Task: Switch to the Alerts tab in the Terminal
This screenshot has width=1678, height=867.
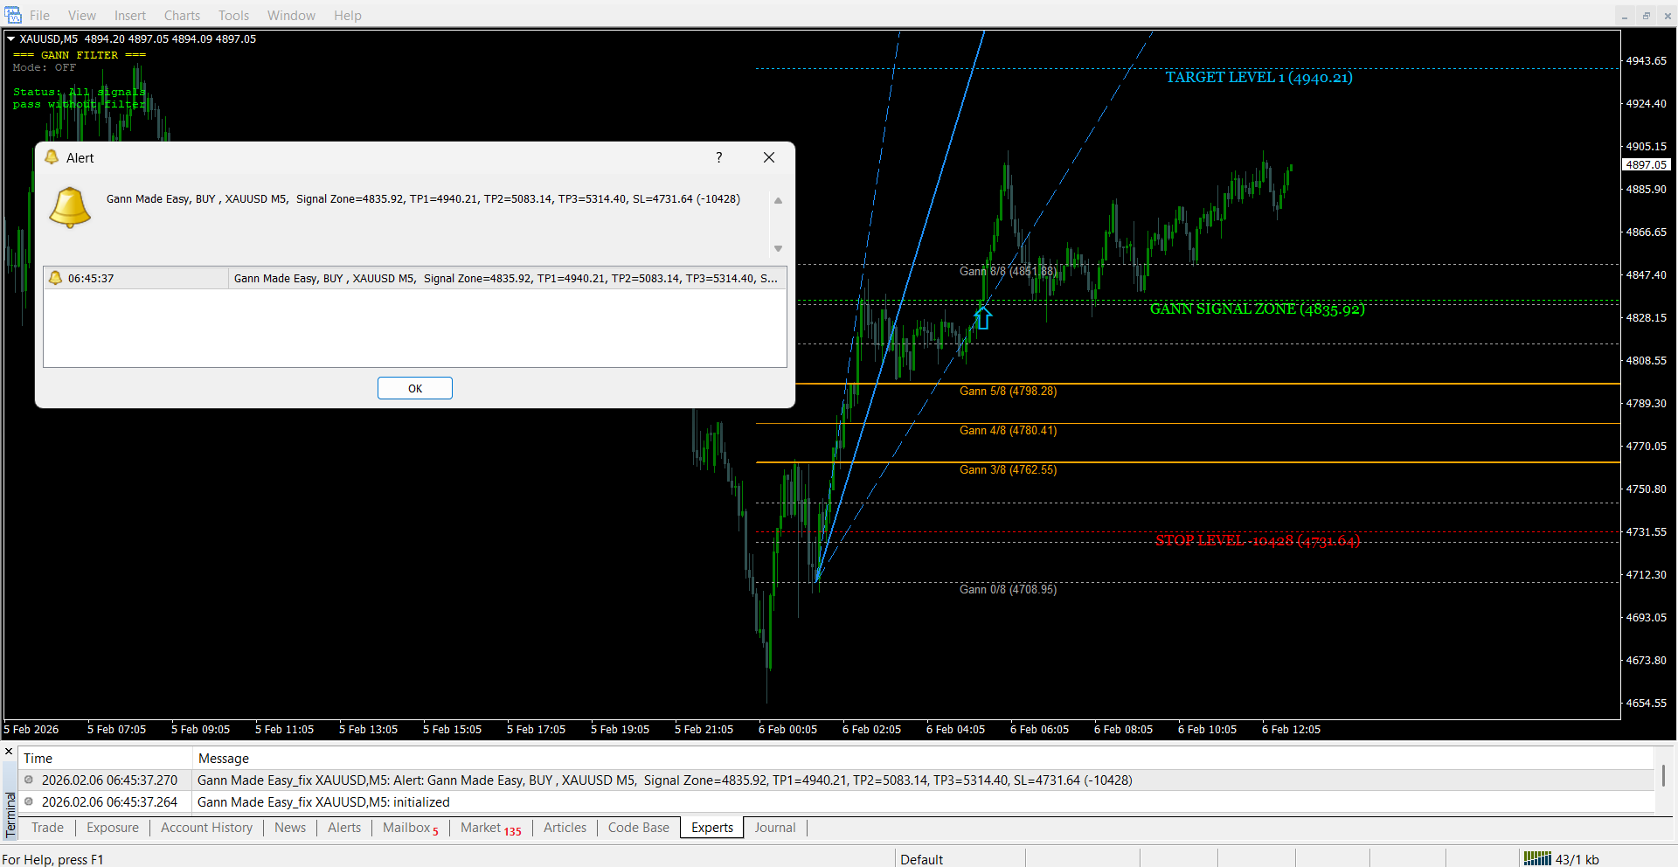Action: coord(343,828)
